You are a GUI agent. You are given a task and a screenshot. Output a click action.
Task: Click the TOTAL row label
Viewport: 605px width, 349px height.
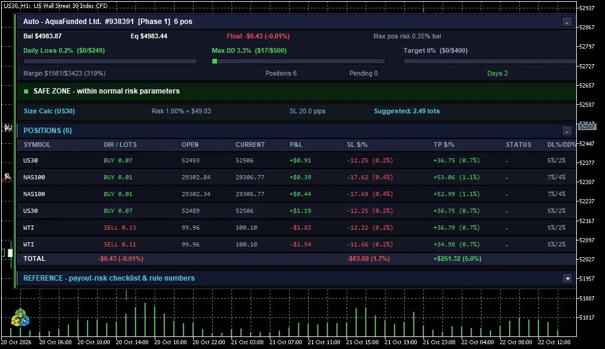(x=34, y=258)
